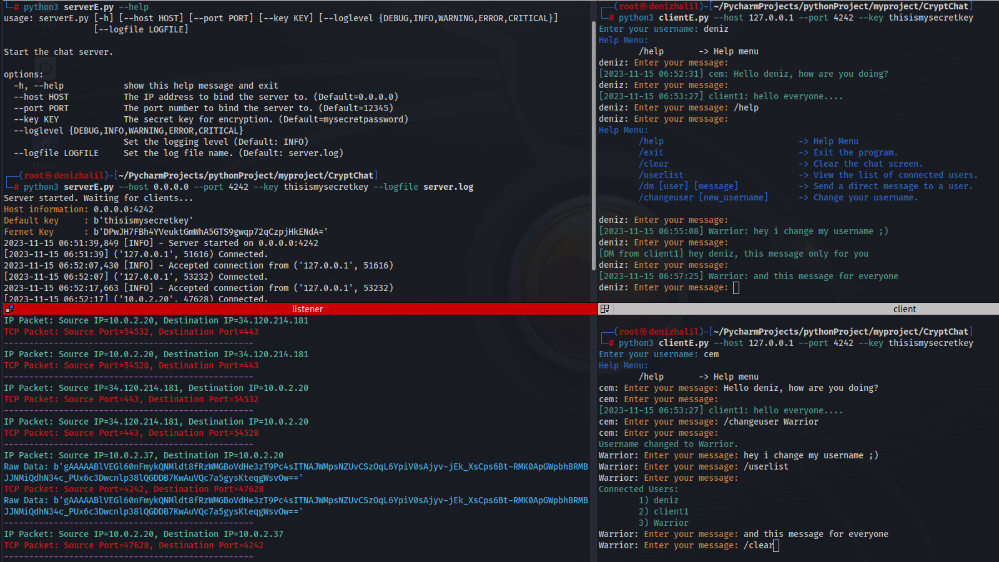Click clientE.py command in bottom client pane
The height and width of the screenshot is (562, 999).
click(796, 343)
